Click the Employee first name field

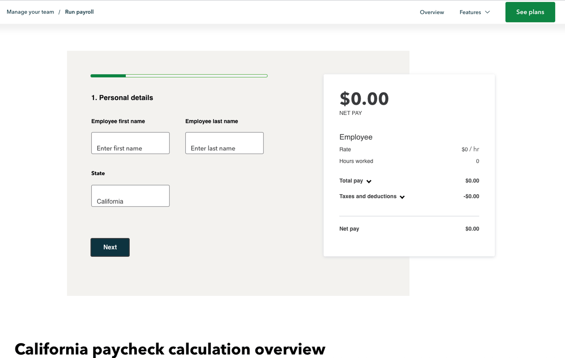click(x=130, y=143)
